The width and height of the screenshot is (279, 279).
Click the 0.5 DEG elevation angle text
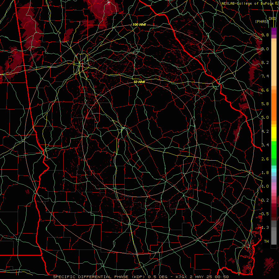coord(158,277)
